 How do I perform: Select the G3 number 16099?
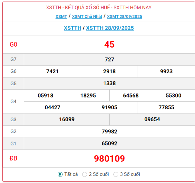click(x=67, y=119)
